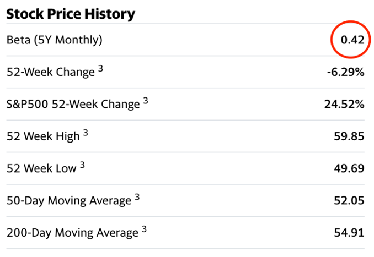Click the 49.69 value
This screenshot has width=374, height=257.
349,168
